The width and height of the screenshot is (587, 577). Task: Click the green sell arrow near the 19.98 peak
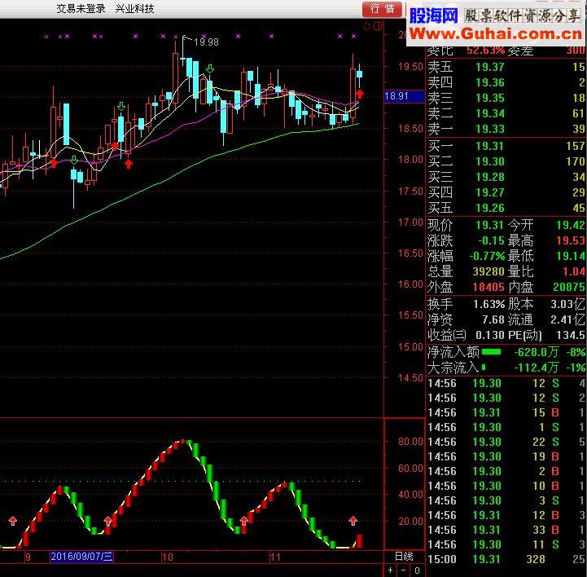210,69
